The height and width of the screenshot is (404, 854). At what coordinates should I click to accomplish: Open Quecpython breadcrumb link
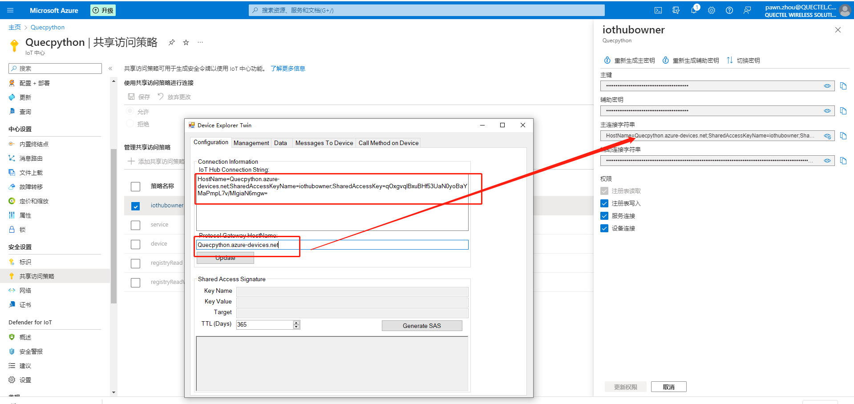48,27
